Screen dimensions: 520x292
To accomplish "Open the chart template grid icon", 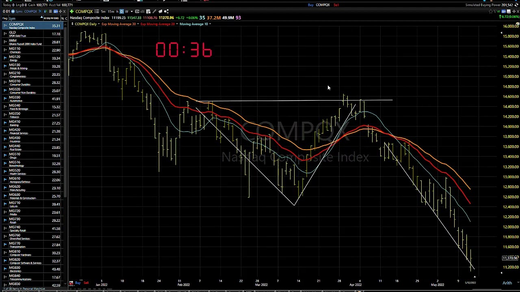I will [148, 11].
